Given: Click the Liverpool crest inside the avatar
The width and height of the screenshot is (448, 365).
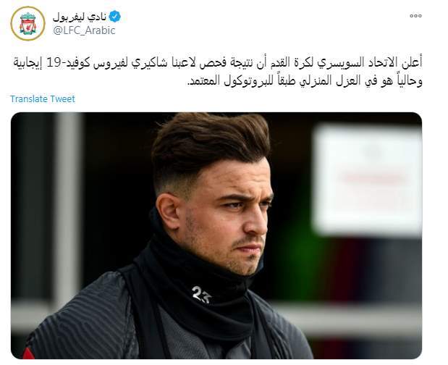Looking at the screenshot, I should point(28,24).
